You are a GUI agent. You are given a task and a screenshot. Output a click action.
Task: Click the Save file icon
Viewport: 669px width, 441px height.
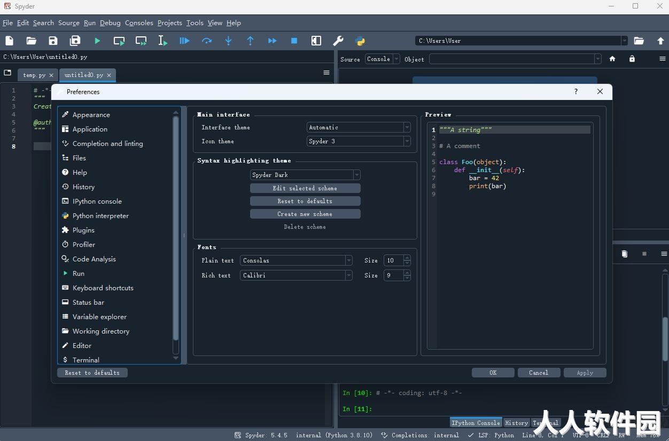(53, 41)
